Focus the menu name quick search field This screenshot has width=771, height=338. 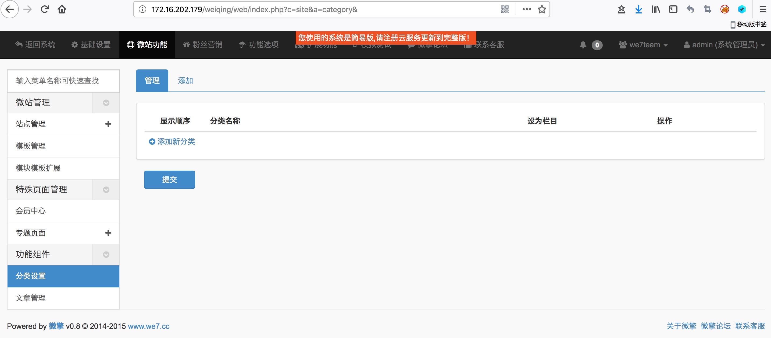tap(63, 81)
